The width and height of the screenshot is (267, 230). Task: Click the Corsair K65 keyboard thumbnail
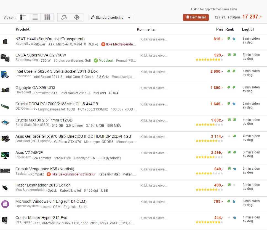(x=5, y=170)
